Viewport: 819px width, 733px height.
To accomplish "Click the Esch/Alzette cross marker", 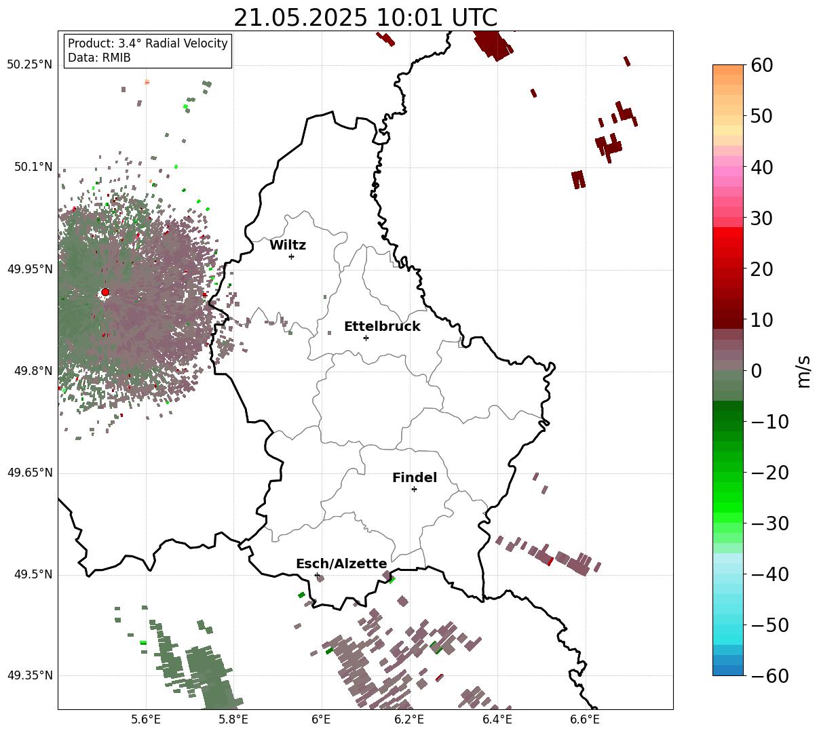I will (x=317, y=575).
